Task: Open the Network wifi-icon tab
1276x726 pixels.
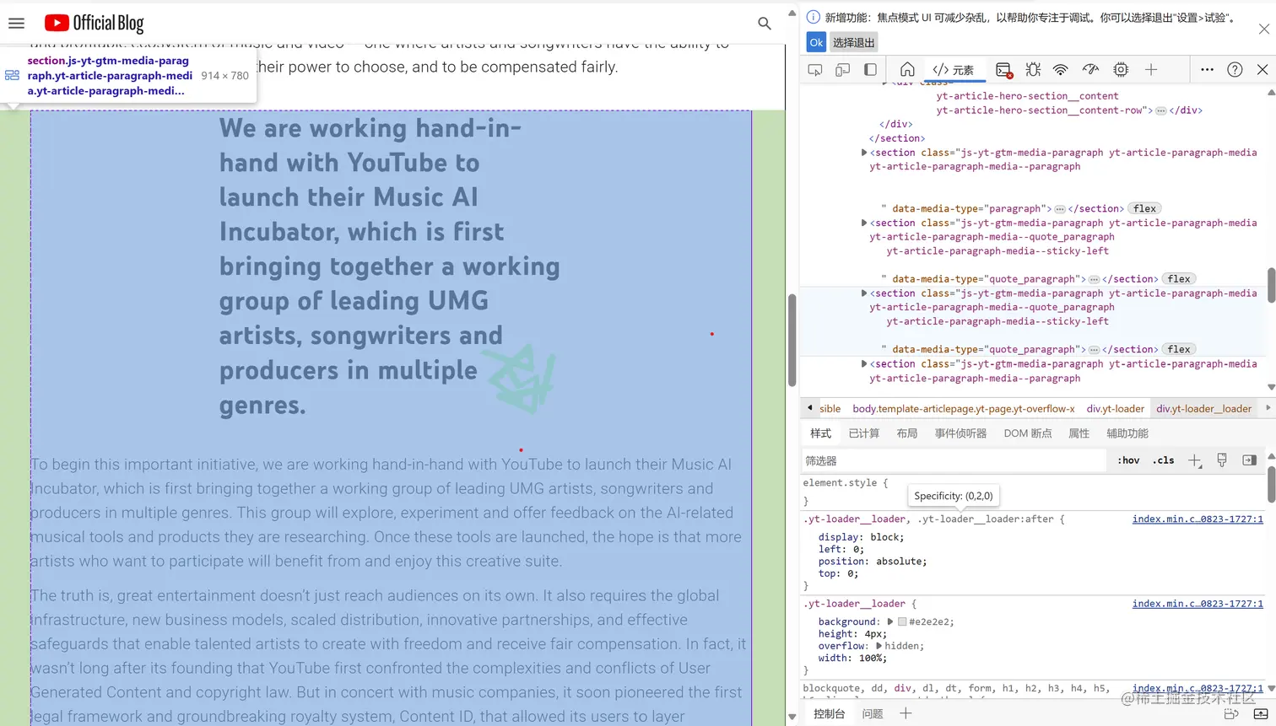Action: [1061, 70]
